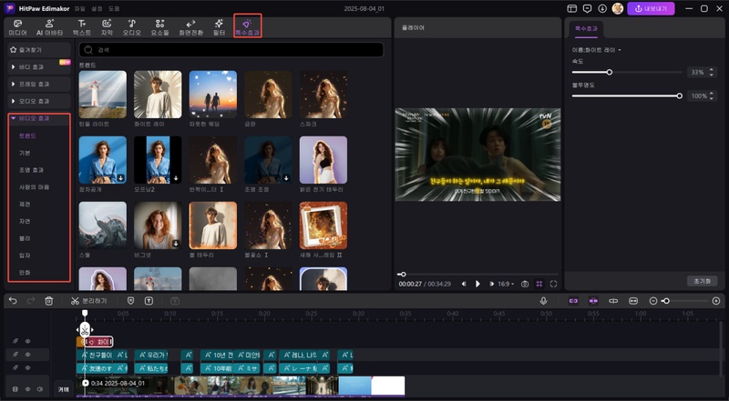Select the 만화 subcategory

pos(25,273)
